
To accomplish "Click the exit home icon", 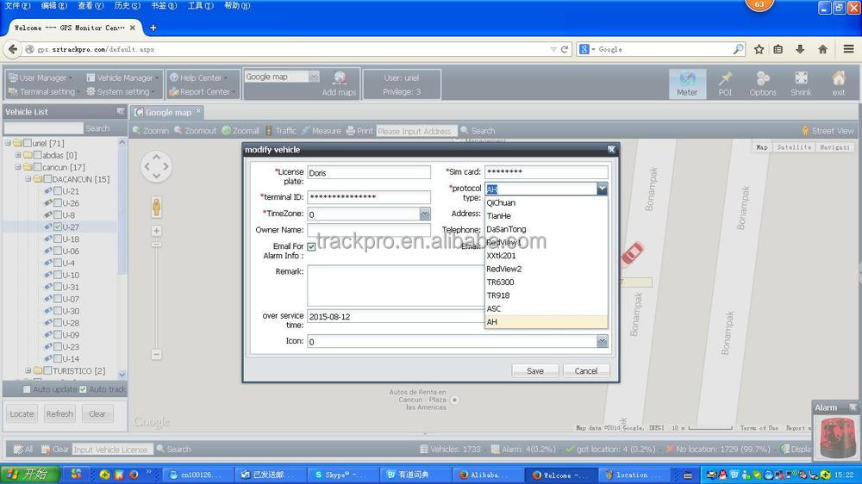I will coord(838,79).
